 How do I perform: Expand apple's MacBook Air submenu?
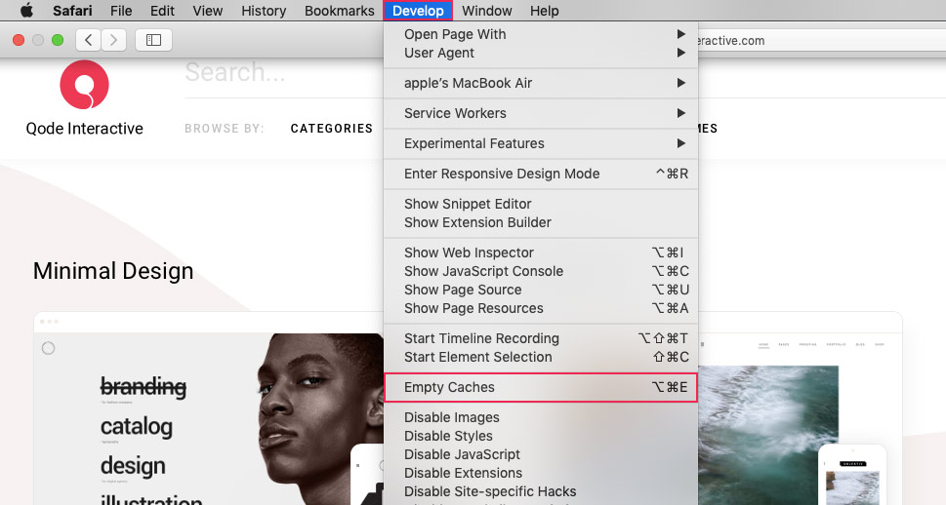[541, 83]
